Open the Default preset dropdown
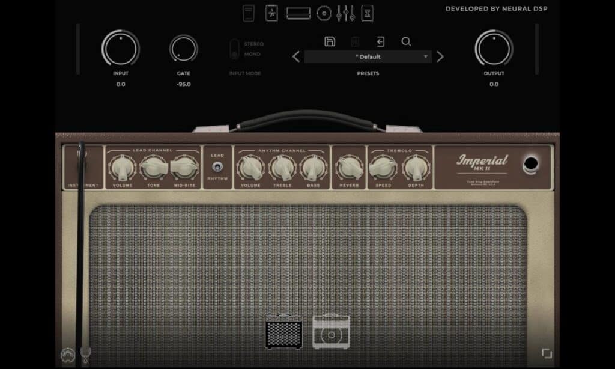Screen dimensions: 615x369 368,57
